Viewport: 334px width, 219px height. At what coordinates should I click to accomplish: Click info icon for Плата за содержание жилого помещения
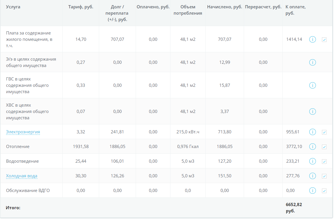coord(312,39)
